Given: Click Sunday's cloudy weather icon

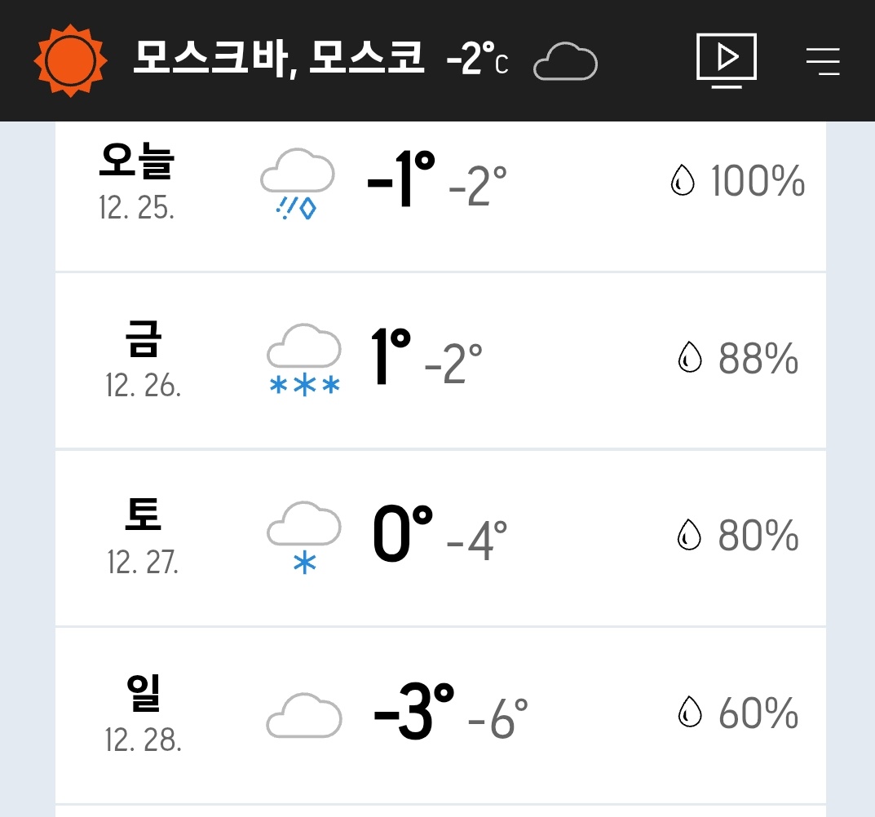Looking at the screenshot, I should click(304, 715).
